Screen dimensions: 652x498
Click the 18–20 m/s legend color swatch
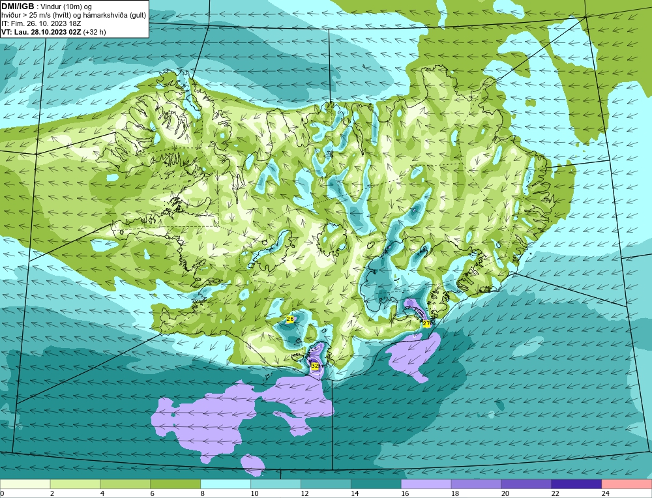point(476,484)
